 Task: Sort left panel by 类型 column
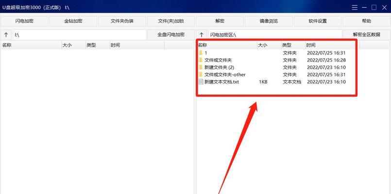coord(98,45)
